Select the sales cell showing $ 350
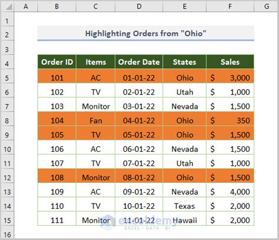The height and width of the screenshot is (240, 279). coord(230,119)
